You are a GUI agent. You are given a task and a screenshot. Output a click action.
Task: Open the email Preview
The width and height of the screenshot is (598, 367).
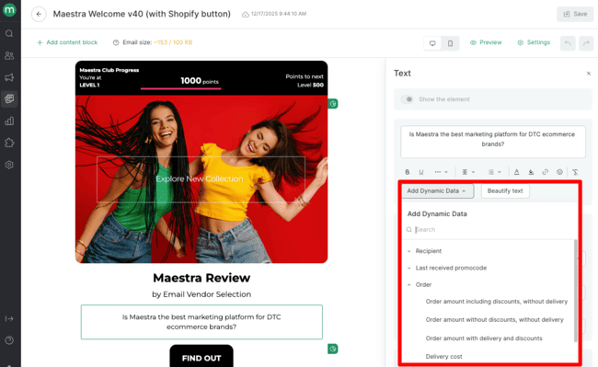(x=486, y=42)
